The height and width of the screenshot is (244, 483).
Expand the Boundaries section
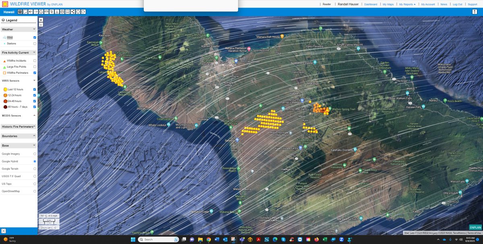(35, 136)
